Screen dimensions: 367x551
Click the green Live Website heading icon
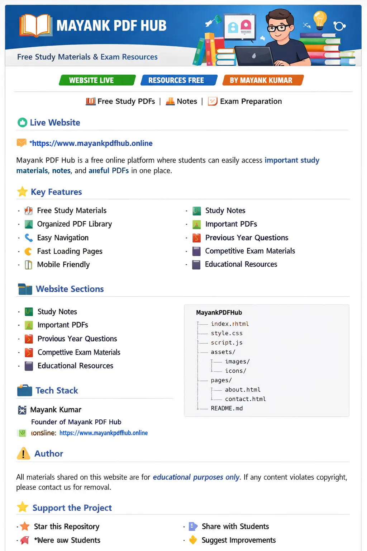click(x=22, y=123)
